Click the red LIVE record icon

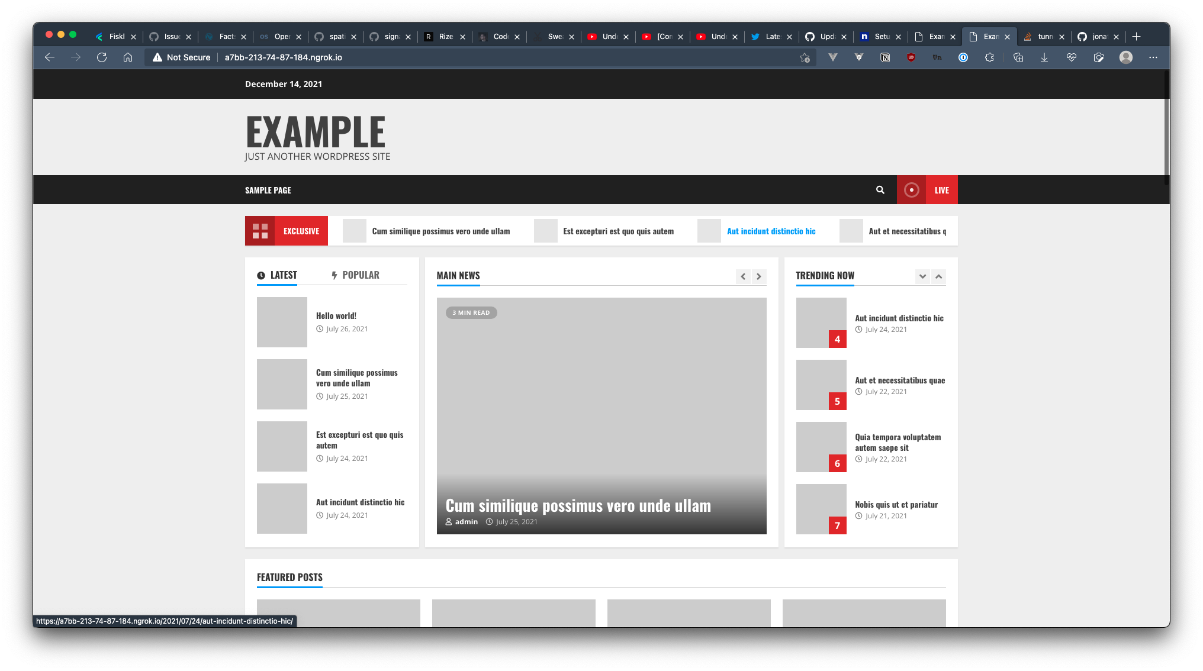pyautogui.click(x=911, y=190)
